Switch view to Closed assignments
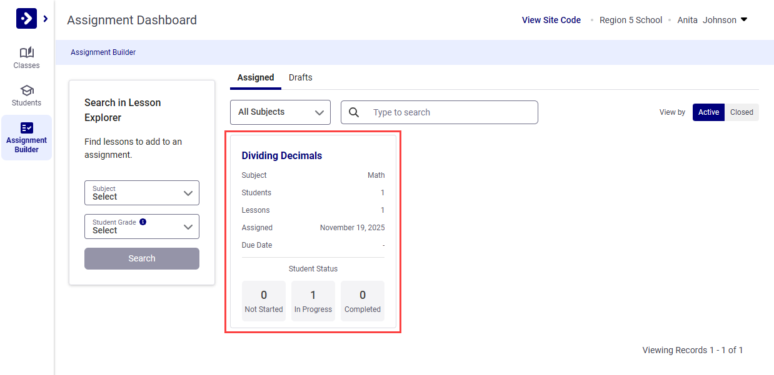 coord(741,112)
